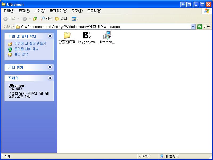This screenshot has height=160, width=213.
Task: Minimize the Ultramon window
Action: pyautogui.click(x=196, y=5)
